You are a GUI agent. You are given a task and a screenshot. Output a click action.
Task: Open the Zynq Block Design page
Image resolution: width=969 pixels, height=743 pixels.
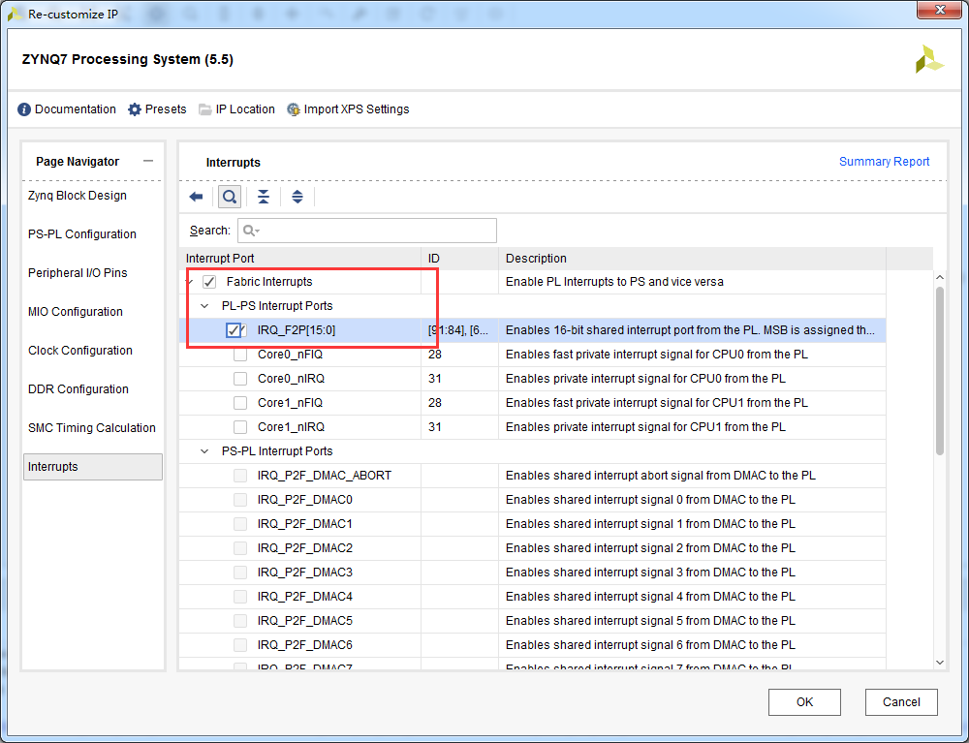point(78,196)
